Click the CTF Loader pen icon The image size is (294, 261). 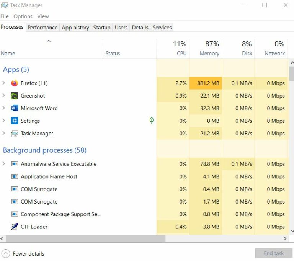[15, 227]
